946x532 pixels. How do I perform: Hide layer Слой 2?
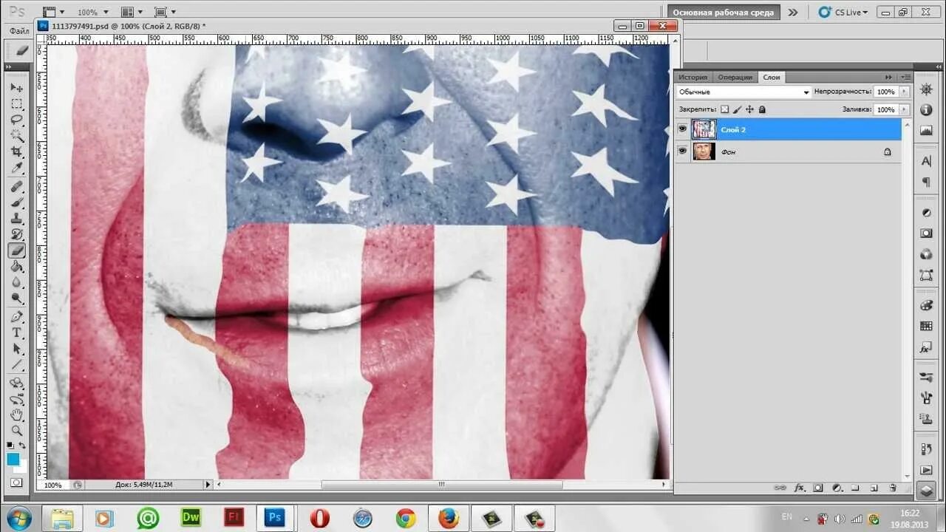[682, 129]
